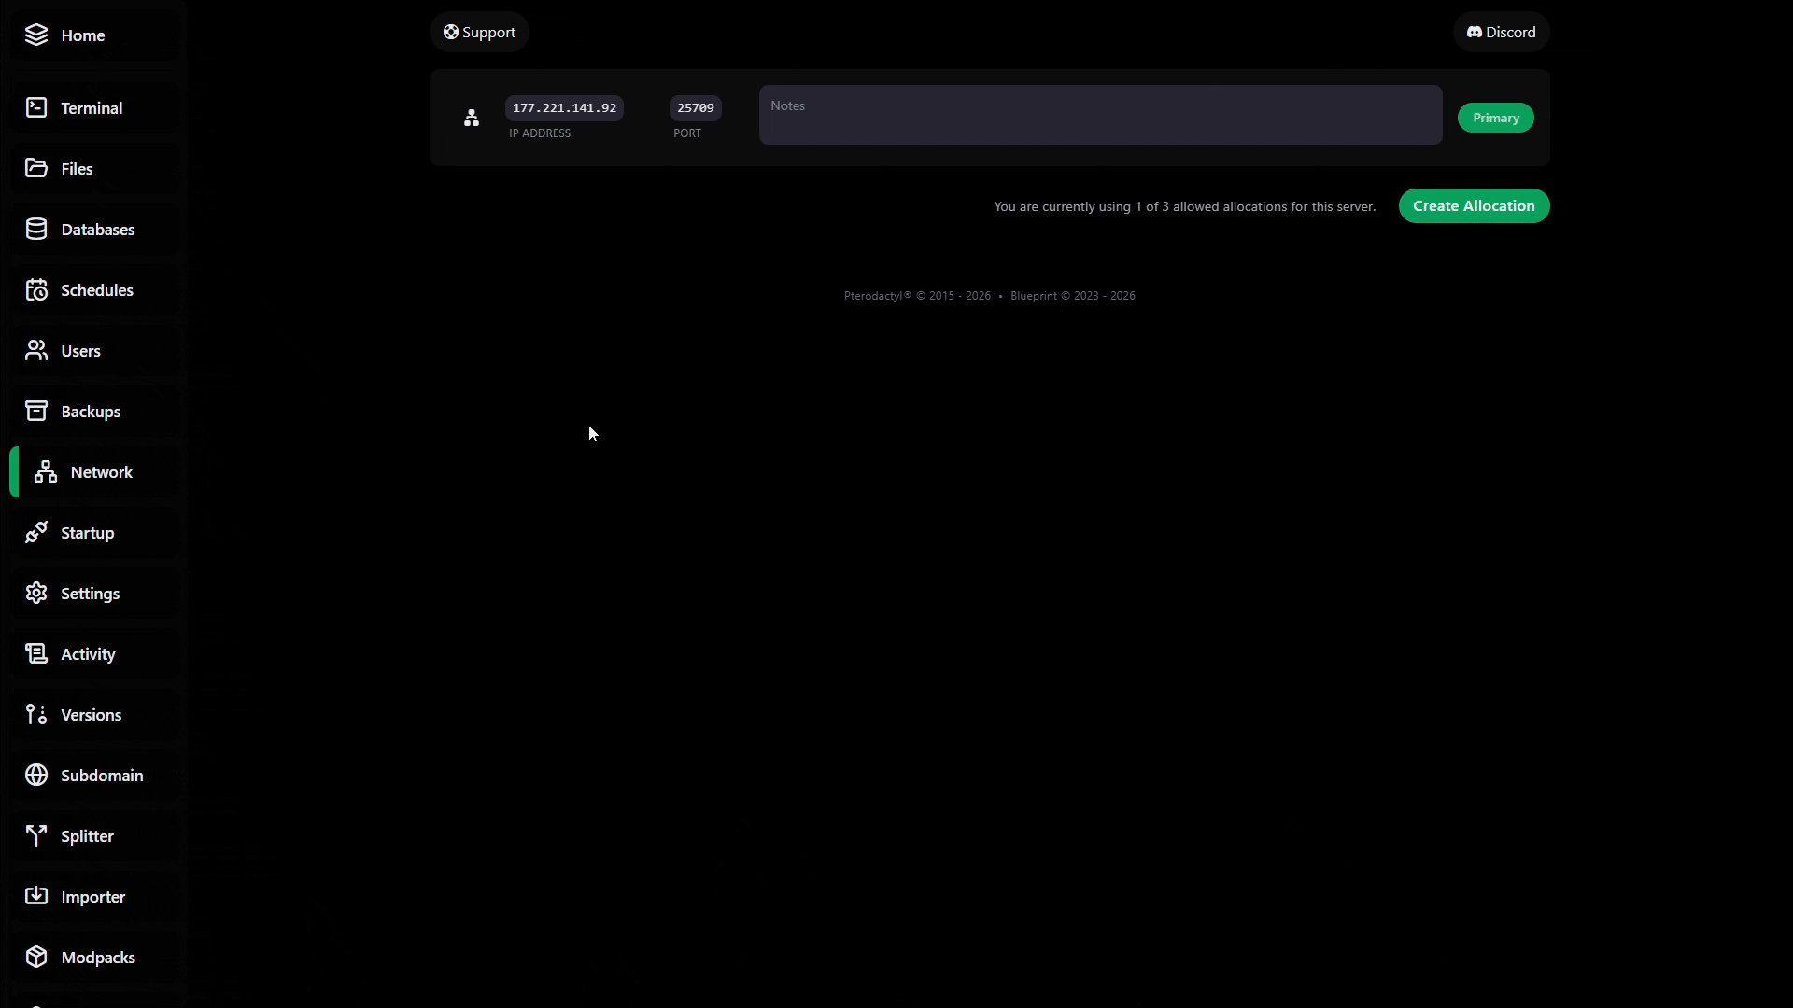
Task: Click the Create Allocation button
Action: tap(1474, 206)
